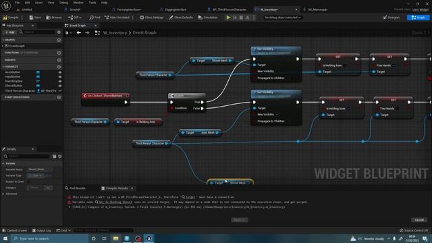Open Class Defaults
The image size is (432, 243).
click(x=181, y=18)
